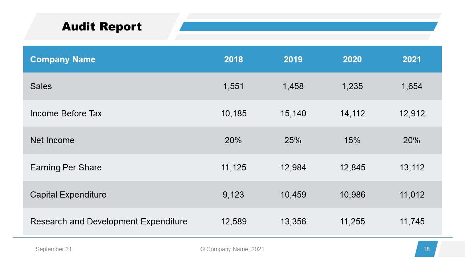
Task: Click the Net Income row label
Action: 52,140
